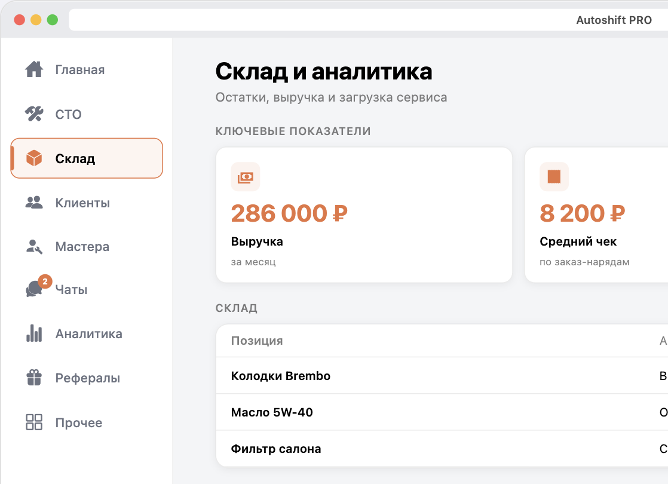Click the bar chart Аналитика icon
The height and width of the screenshot is (484, 668).
(x=34, y=333)
